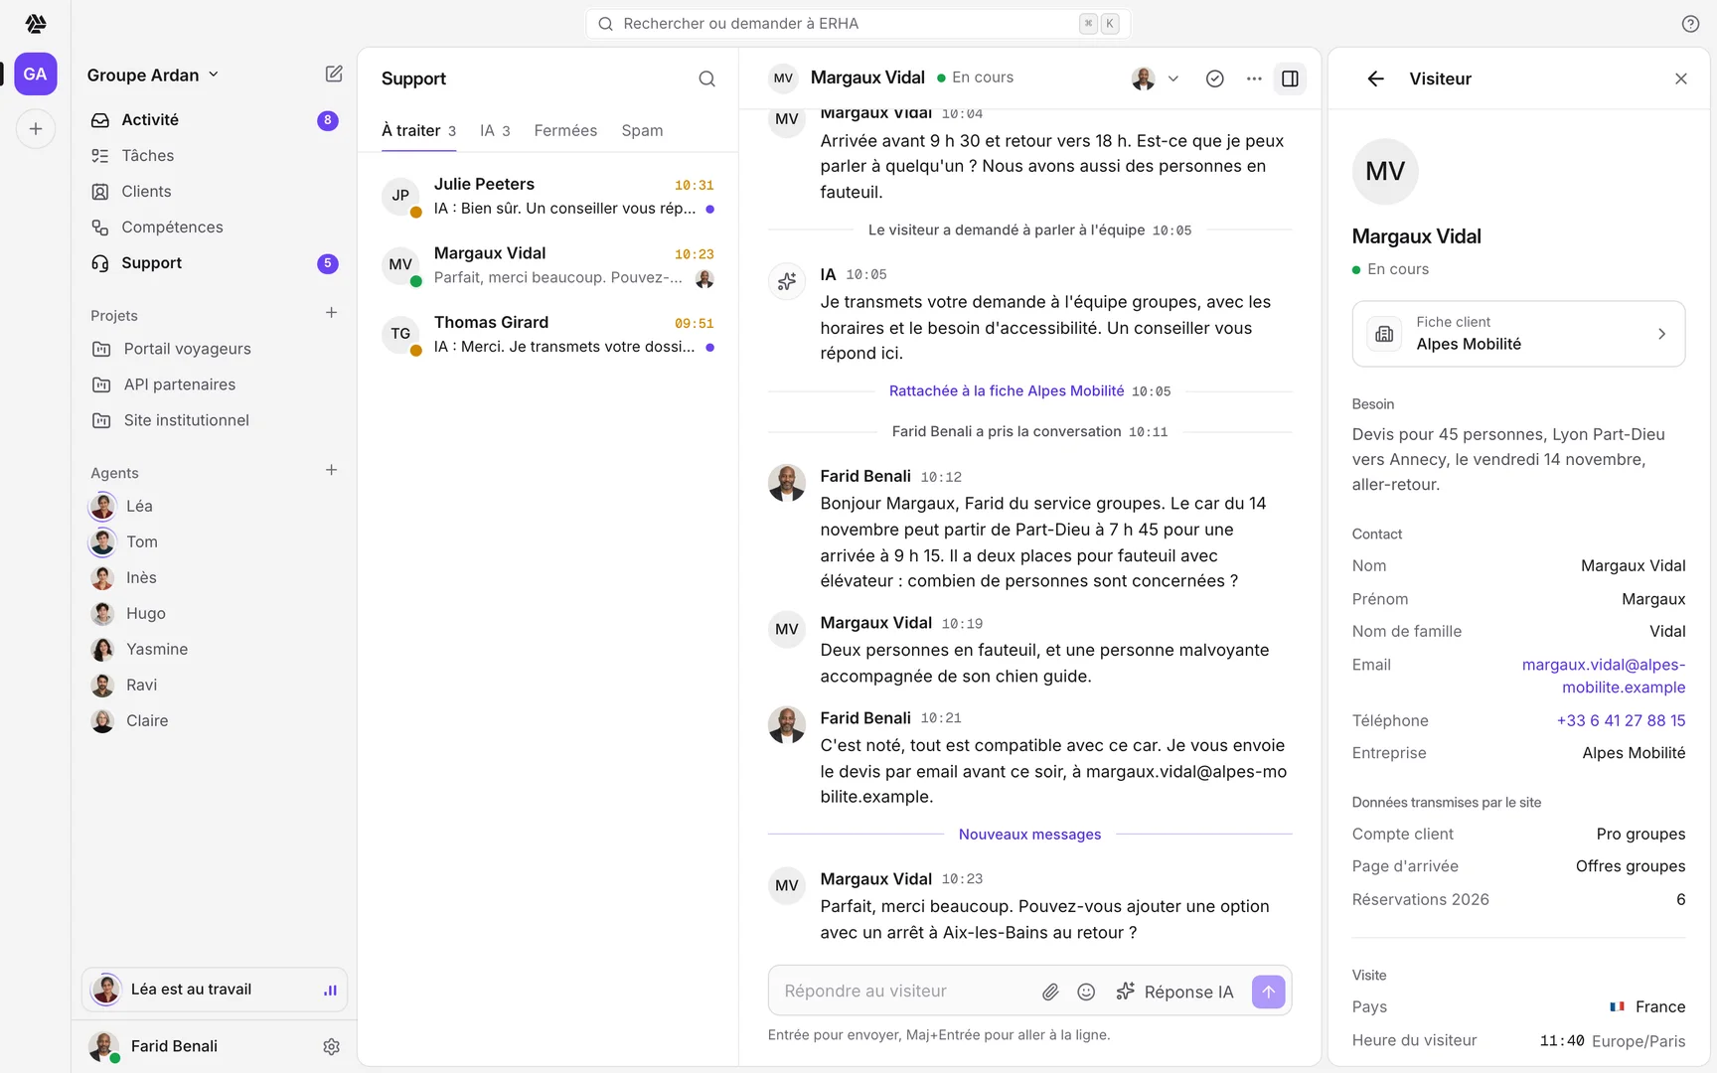This screenshot has width=1717, height=1073.
Task: Open Clients in sidebar
Action: [215, 192]
